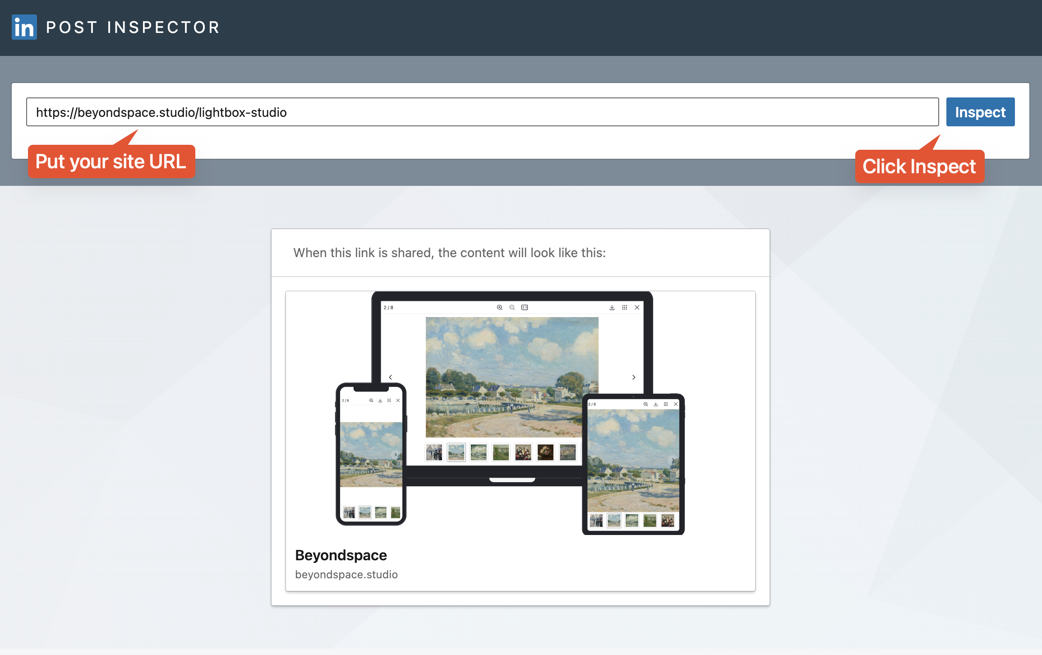Viewport: 1042px width, 655px height.
Task: Open the grid view icon on the laptop toolbar
Action: click(x=624, y=307)
